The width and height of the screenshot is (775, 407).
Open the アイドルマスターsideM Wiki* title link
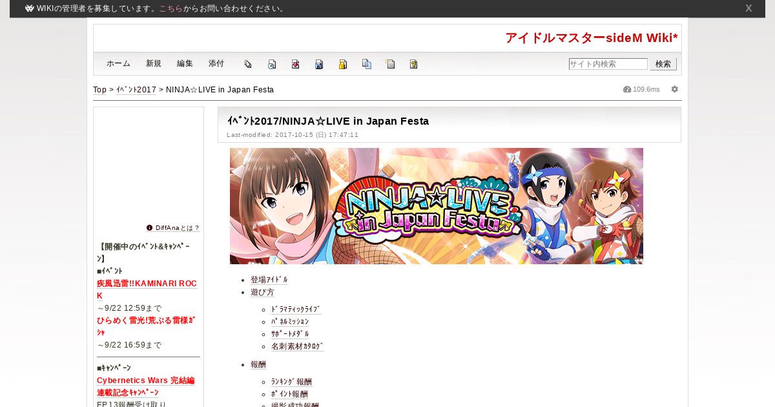click(591, 37)
